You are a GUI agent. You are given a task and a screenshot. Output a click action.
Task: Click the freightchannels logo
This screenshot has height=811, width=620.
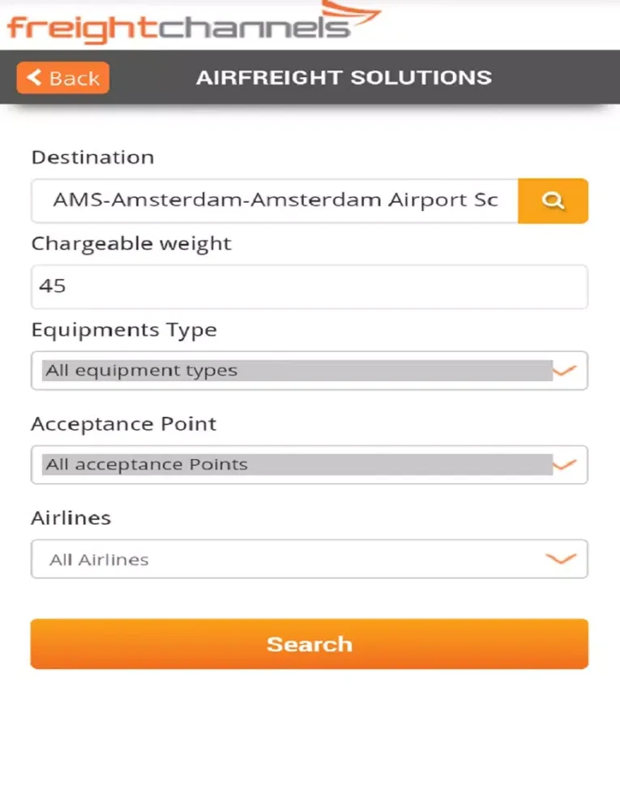point(194,24)
